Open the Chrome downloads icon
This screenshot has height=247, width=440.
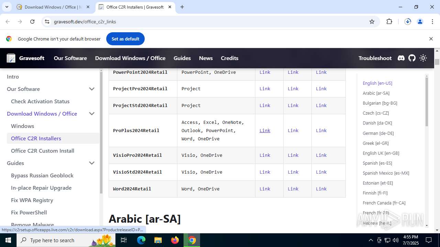(x=408, y=22)
